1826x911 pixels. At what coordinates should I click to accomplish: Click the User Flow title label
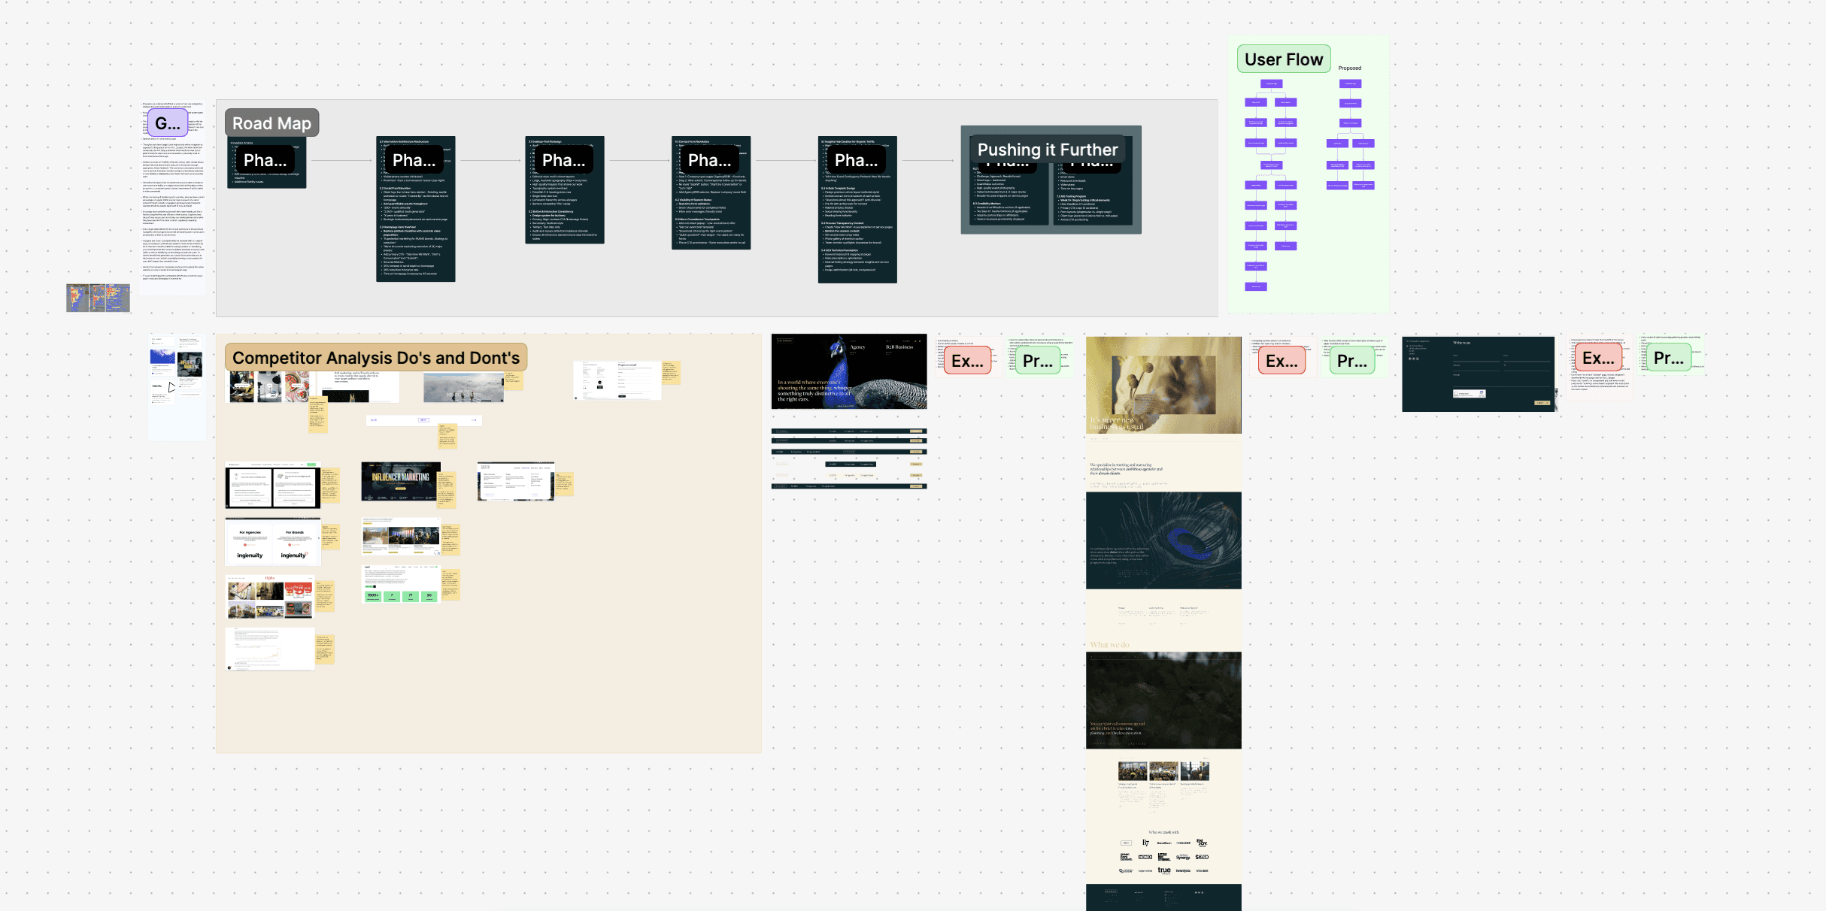(x=1283, y=59)
